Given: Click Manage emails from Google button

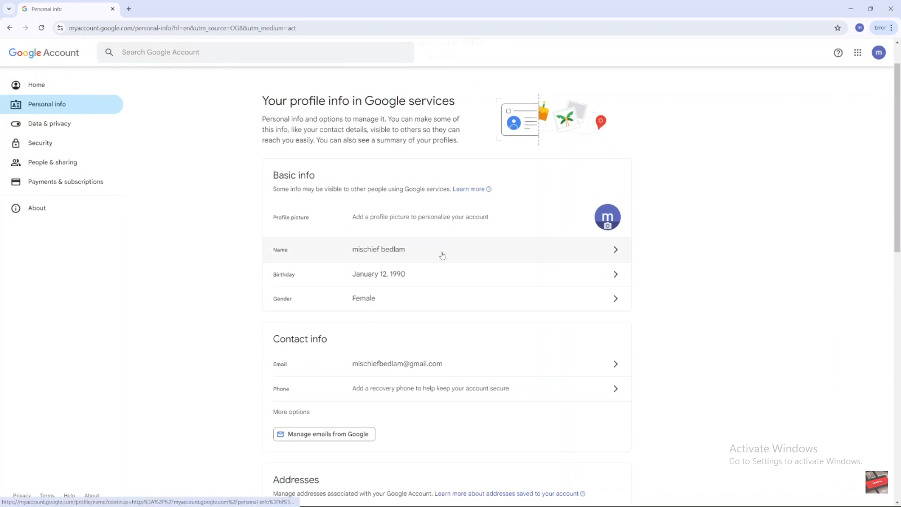Looking at the screenshot, I should (x=324, y=434).
